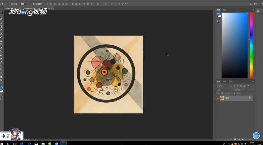Click the first distribute top edges icon
The image size is (263, 145).
72,4
